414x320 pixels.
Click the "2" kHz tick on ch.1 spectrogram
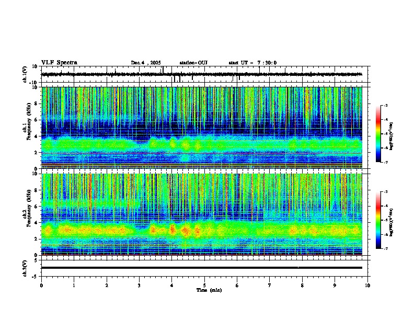click(36, 153)
